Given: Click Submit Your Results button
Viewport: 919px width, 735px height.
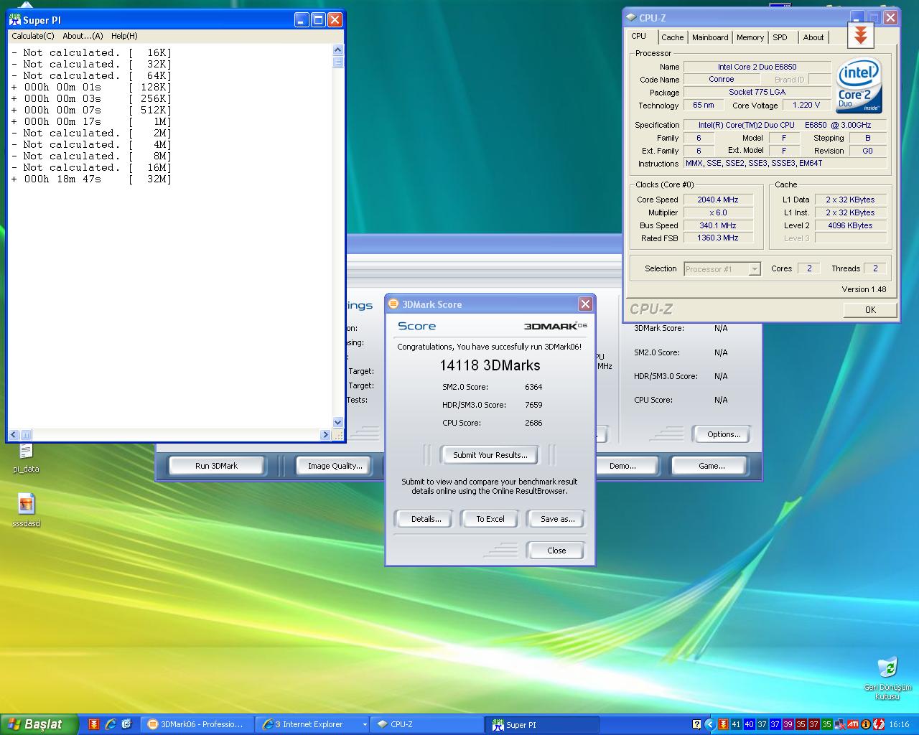Looking at the screenshot, I should pyautogui.click(x=490, y=455).
